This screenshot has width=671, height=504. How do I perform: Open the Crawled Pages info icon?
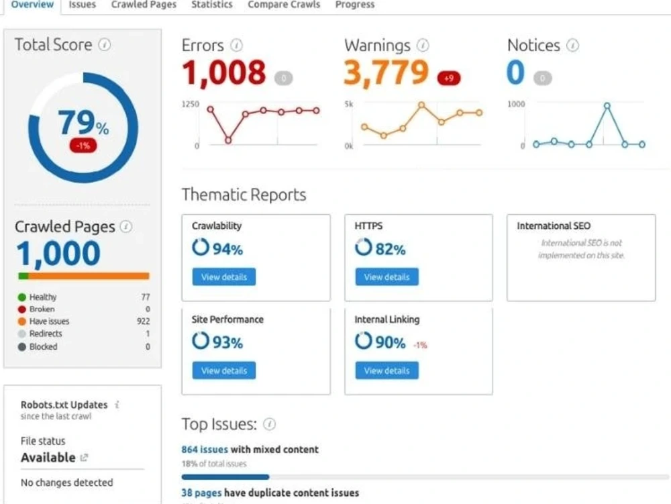(x=126, y=226)
